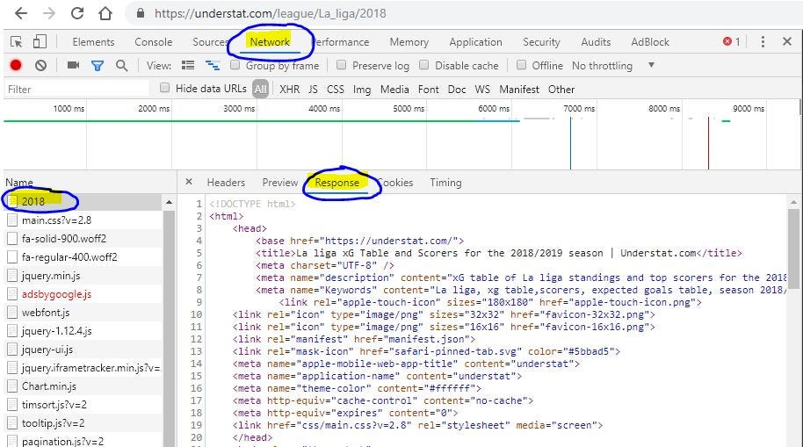Show the Response tab of the request
803x447 pixels.
coord(337,183)
